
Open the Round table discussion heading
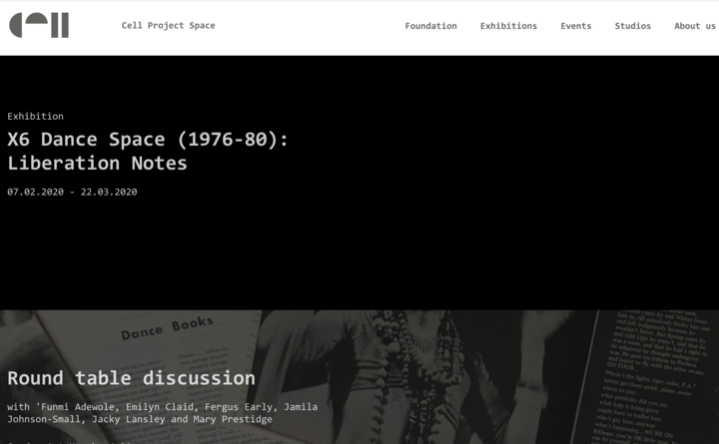coord(131,378)
